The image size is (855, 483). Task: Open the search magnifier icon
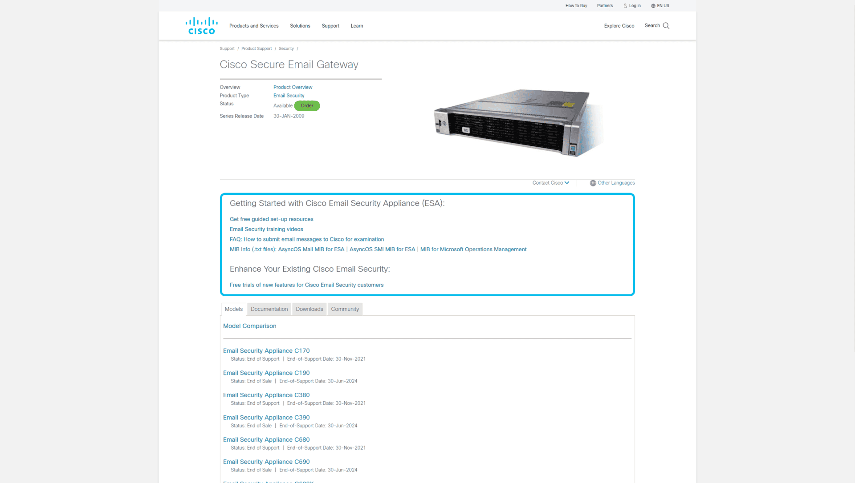pos(665,25)
